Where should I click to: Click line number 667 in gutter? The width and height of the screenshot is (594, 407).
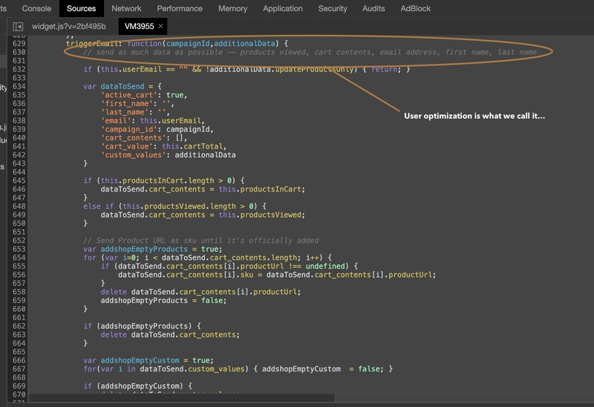tap(19, 368)
